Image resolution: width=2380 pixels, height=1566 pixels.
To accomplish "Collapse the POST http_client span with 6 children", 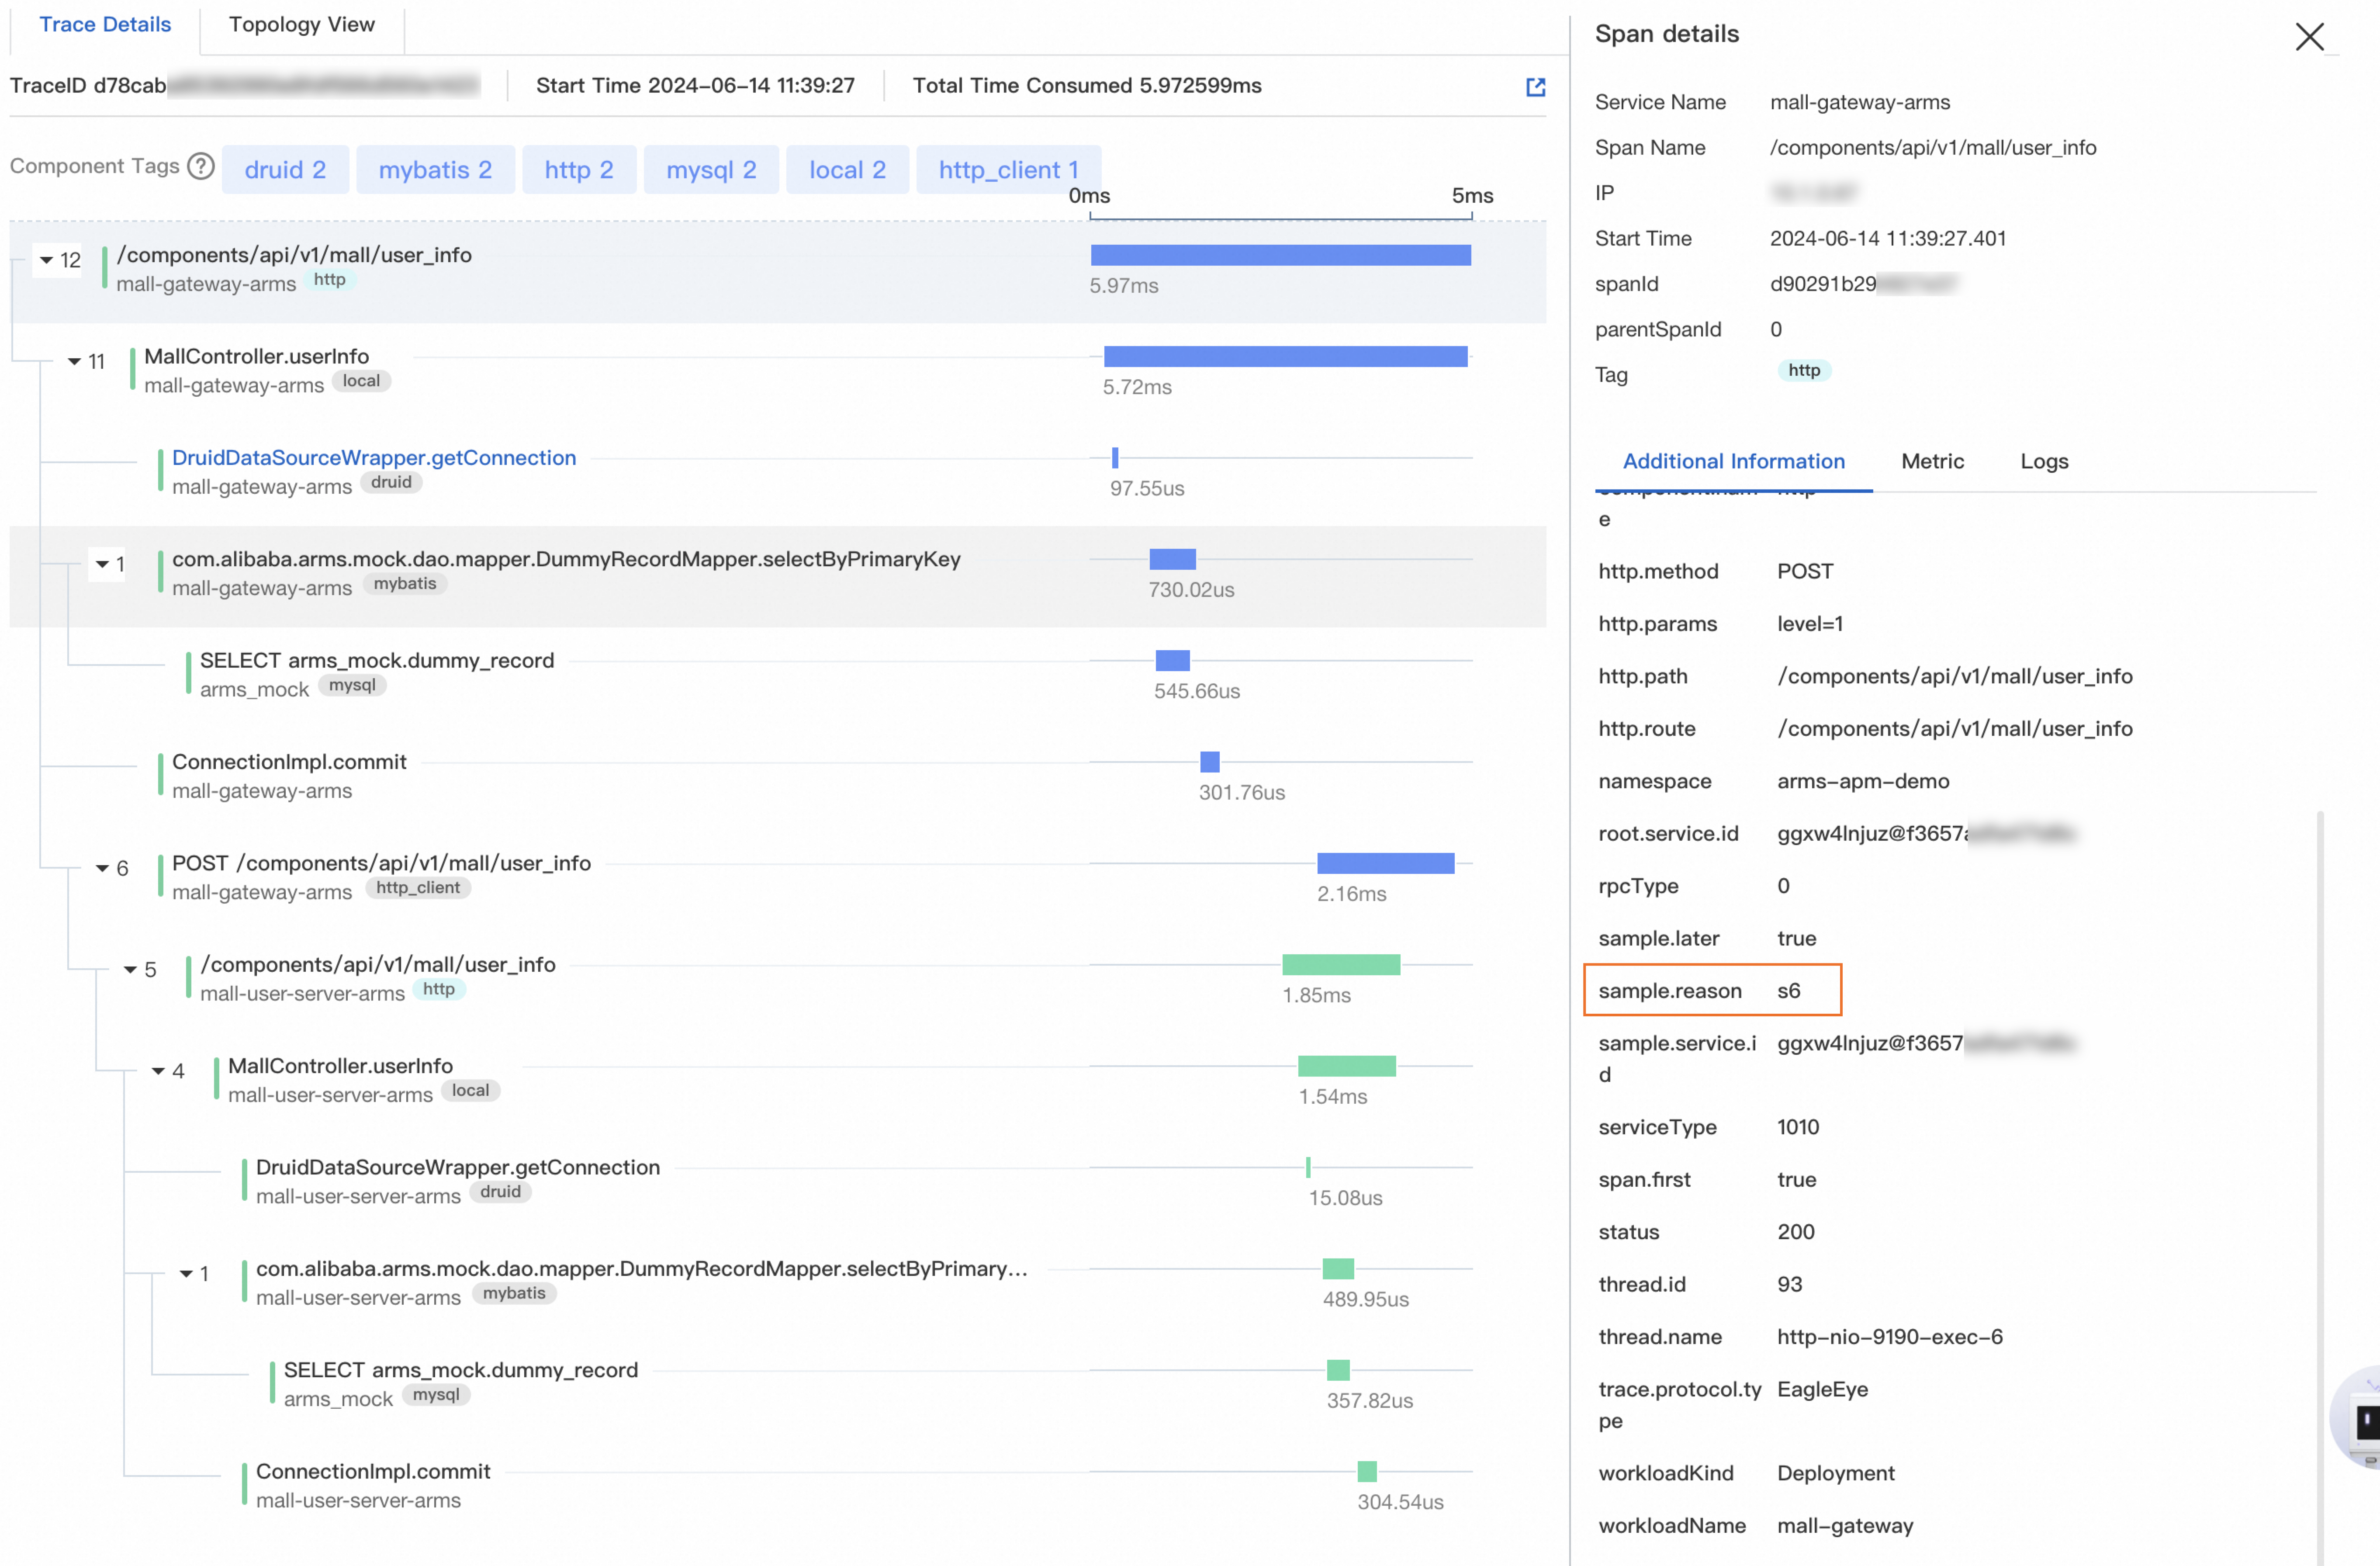I will tap(102, 869).
